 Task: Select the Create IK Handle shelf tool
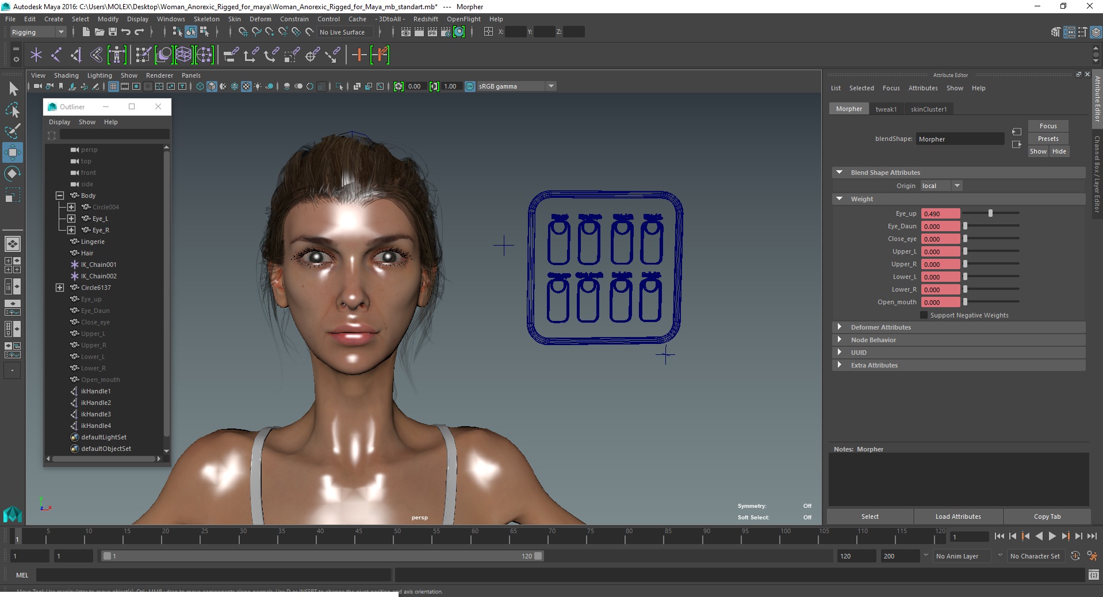pos(76,55)
